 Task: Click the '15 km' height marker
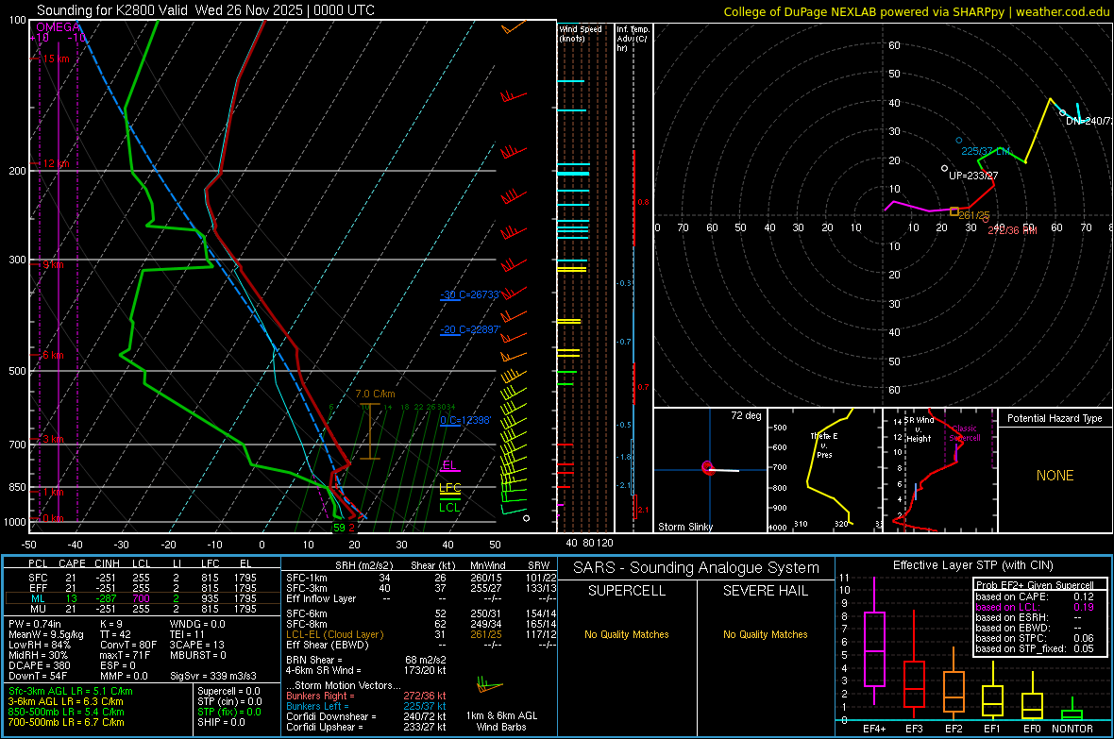tap(56, 59)
